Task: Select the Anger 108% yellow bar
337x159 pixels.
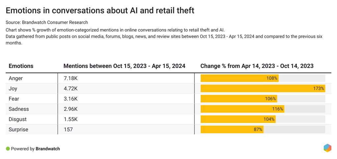Action: tap(240, 79)
